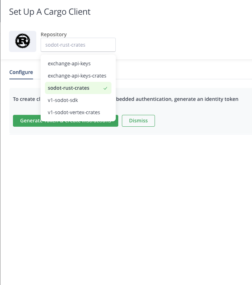Select v1-sodot-sdk in the dropdown list

point(78,100)
